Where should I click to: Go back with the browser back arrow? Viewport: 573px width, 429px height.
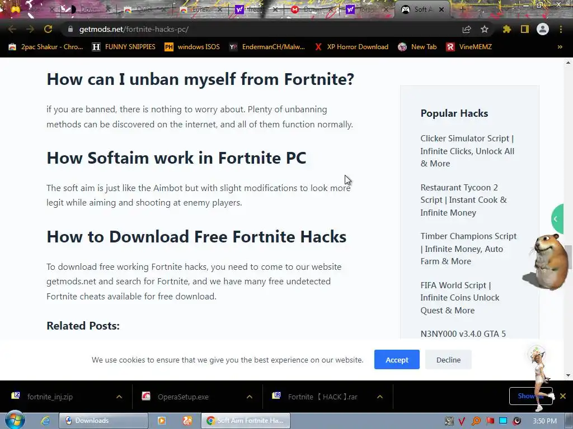point(12,29)
